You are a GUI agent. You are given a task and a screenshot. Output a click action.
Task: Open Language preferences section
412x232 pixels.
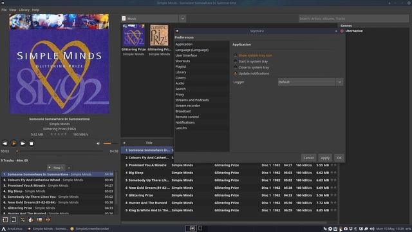[201, 50]
